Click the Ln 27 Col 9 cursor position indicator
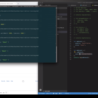The height and width of the screenshot is (98, 98). coord(93,93)
